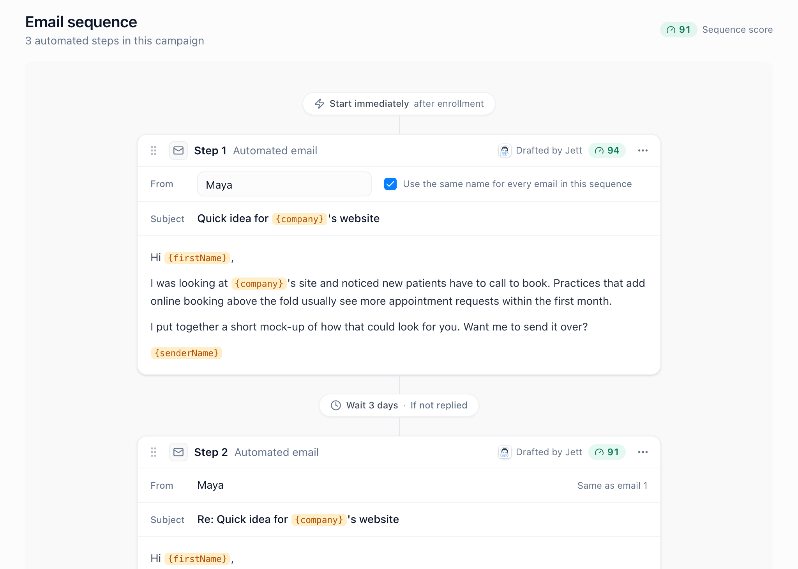Viewport: 798px width, 569px height.
Task: Click the If not replied condition
Action: click(439, 405)
